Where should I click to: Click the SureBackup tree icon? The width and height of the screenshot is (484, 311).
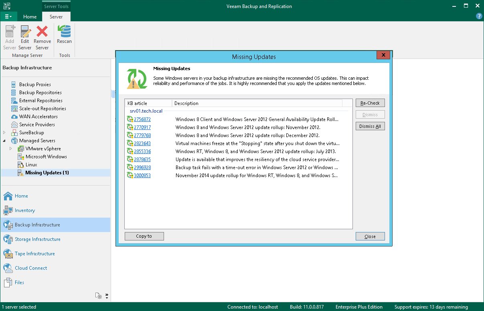click(x=14, y=133)
